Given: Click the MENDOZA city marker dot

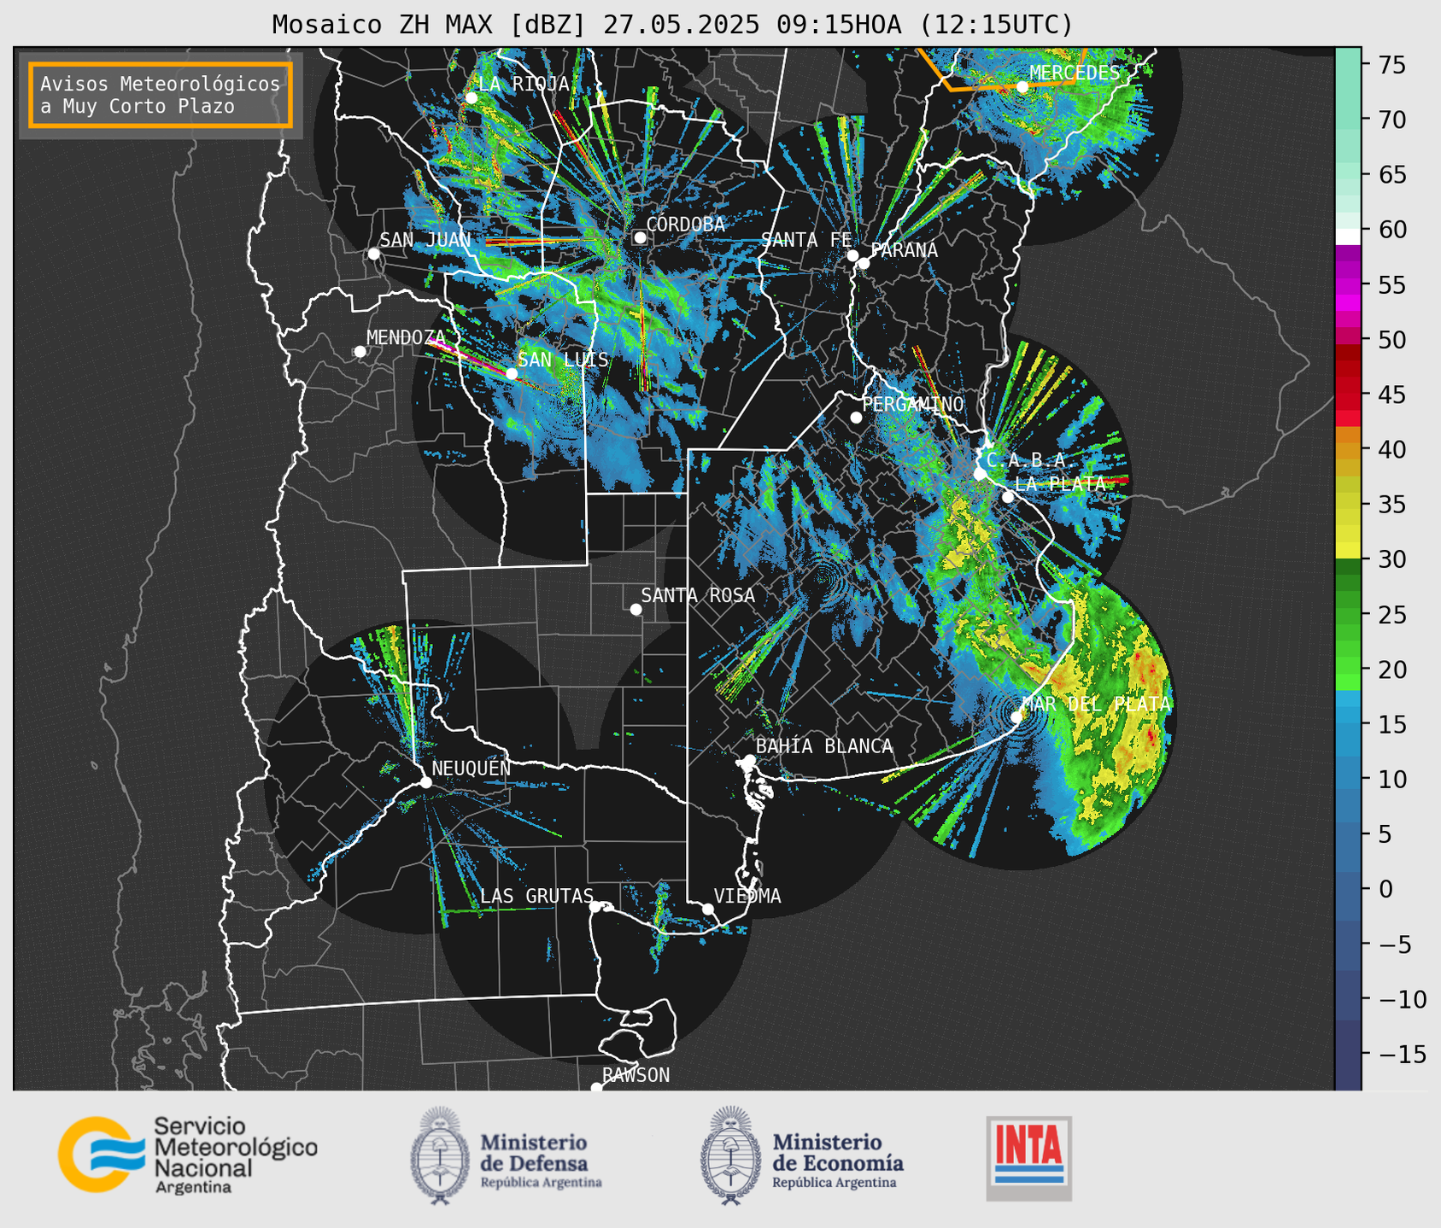Looking at the screenshot, I should [360, 352].
